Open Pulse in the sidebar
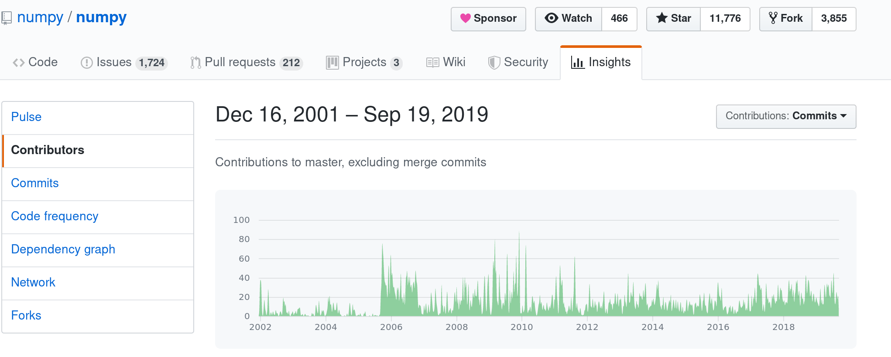The height and width of the screenshot is (357, 891). pos(98,117)
